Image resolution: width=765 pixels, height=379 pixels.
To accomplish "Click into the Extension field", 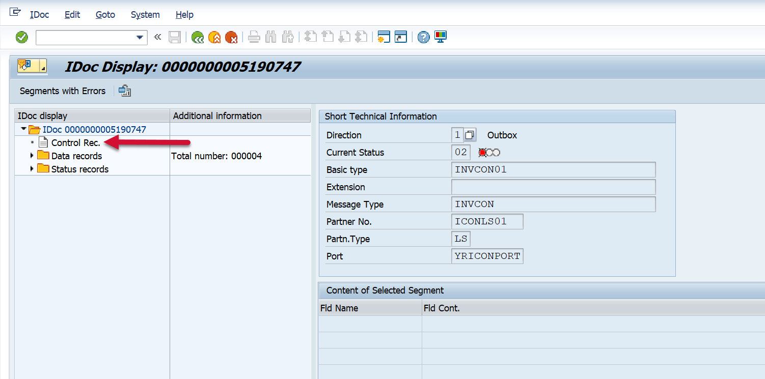I will (553, 187).
